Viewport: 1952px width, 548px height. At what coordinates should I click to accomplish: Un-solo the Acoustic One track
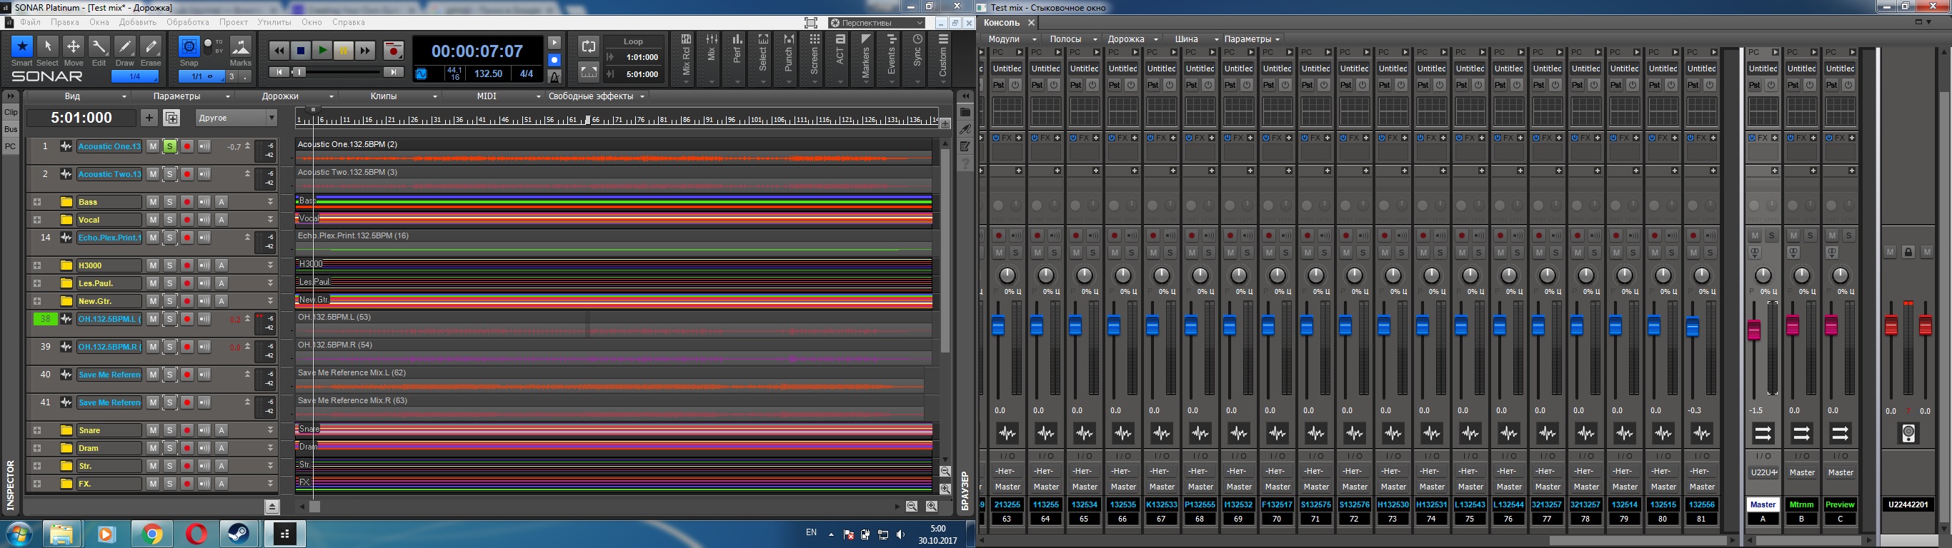(x=170, y=147)
